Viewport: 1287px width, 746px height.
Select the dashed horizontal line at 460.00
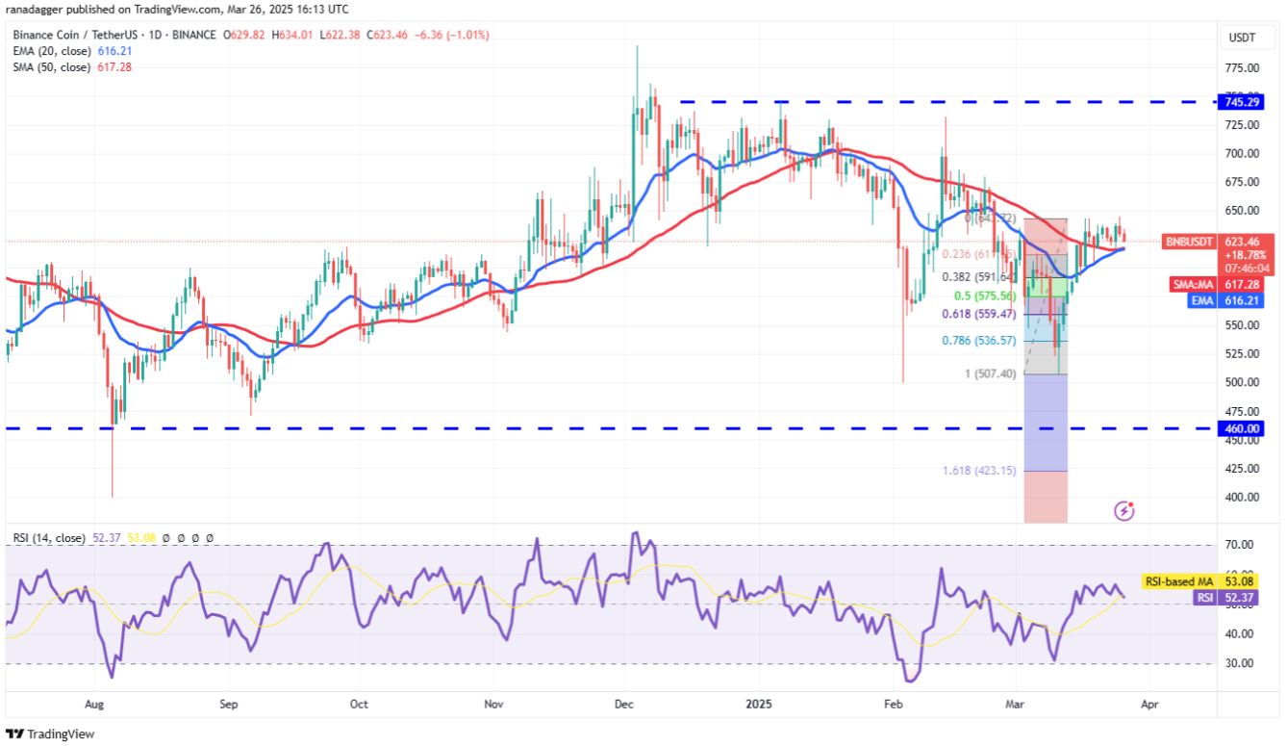coord(611,428)
